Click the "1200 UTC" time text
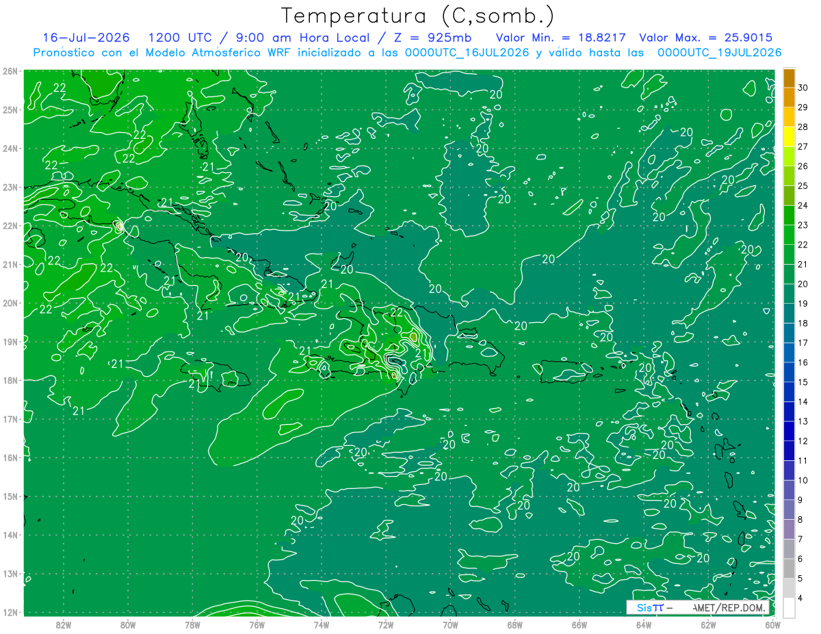The image size is (821, 634). [180, 38]
